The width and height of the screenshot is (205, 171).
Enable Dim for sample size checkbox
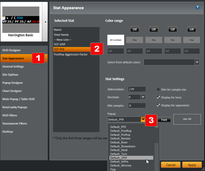tap(158, 90)
